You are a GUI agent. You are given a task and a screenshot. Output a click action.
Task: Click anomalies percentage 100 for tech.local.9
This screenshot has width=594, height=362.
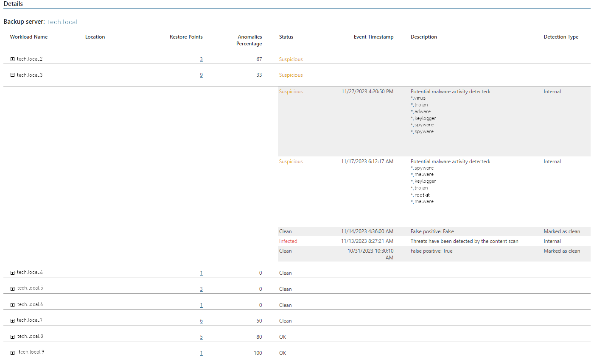[258, 353]
